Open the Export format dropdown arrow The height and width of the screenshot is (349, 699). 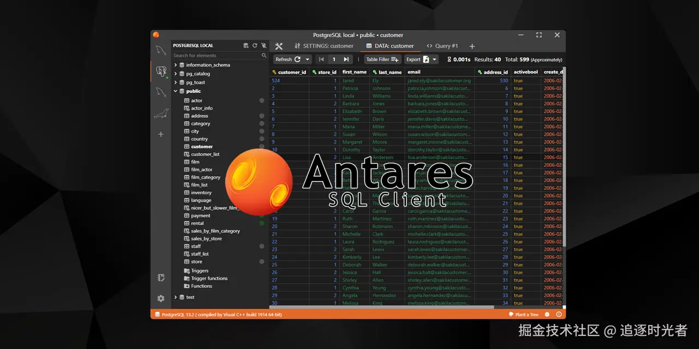(435, 59)
